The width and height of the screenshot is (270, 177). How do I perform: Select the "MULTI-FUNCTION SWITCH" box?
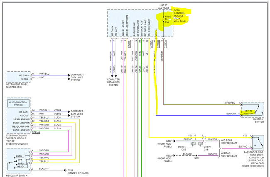click(x=18, y=104)
